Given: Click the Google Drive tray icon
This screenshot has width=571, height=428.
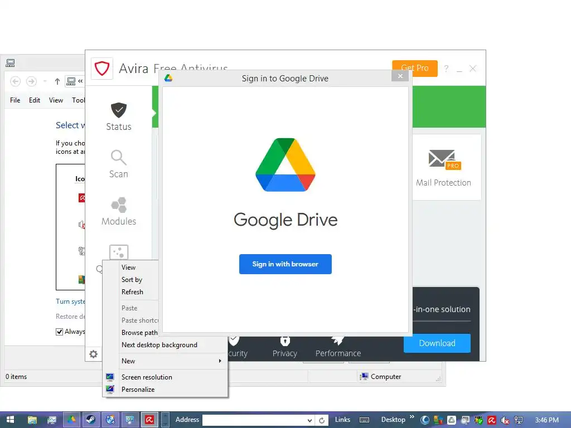Looking at the screenshot, I should pyautogui.click(x=452, y=420).
